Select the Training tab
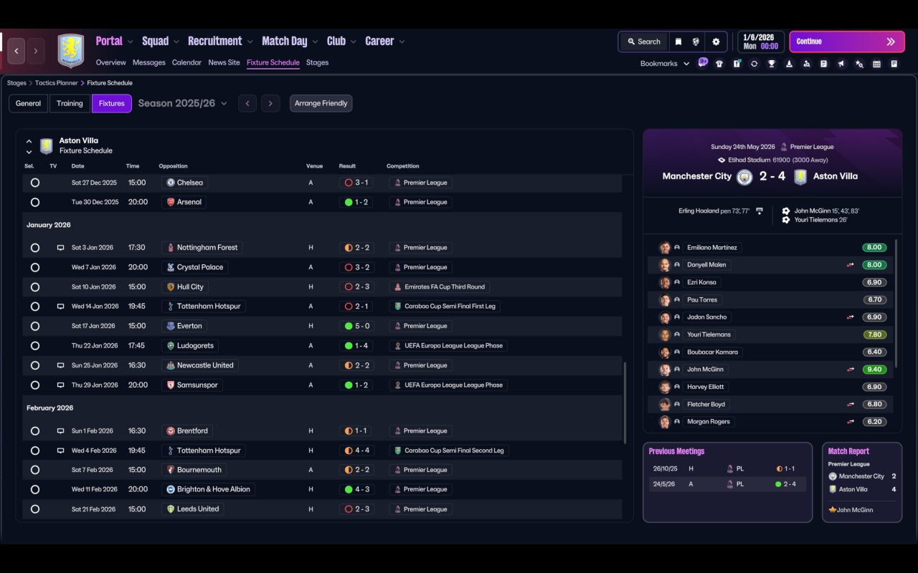This screenshot has width=918, height=573. (70, 103)
